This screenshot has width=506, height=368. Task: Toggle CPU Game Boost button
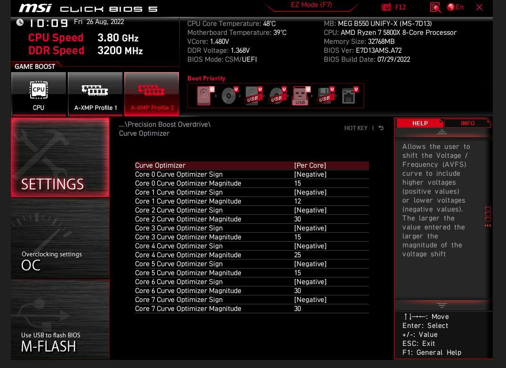click(39, 94)
